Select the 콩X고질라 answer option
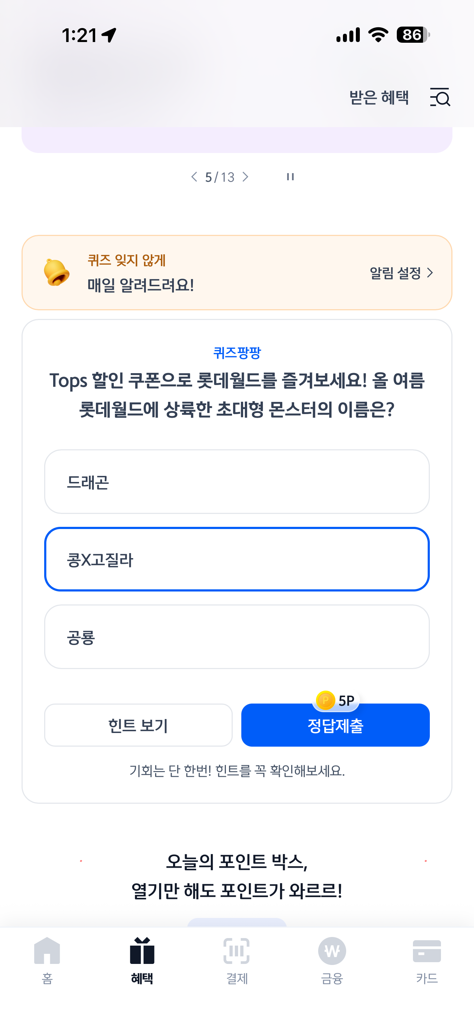Screen dimensions: 474x1030 point(237,560)
